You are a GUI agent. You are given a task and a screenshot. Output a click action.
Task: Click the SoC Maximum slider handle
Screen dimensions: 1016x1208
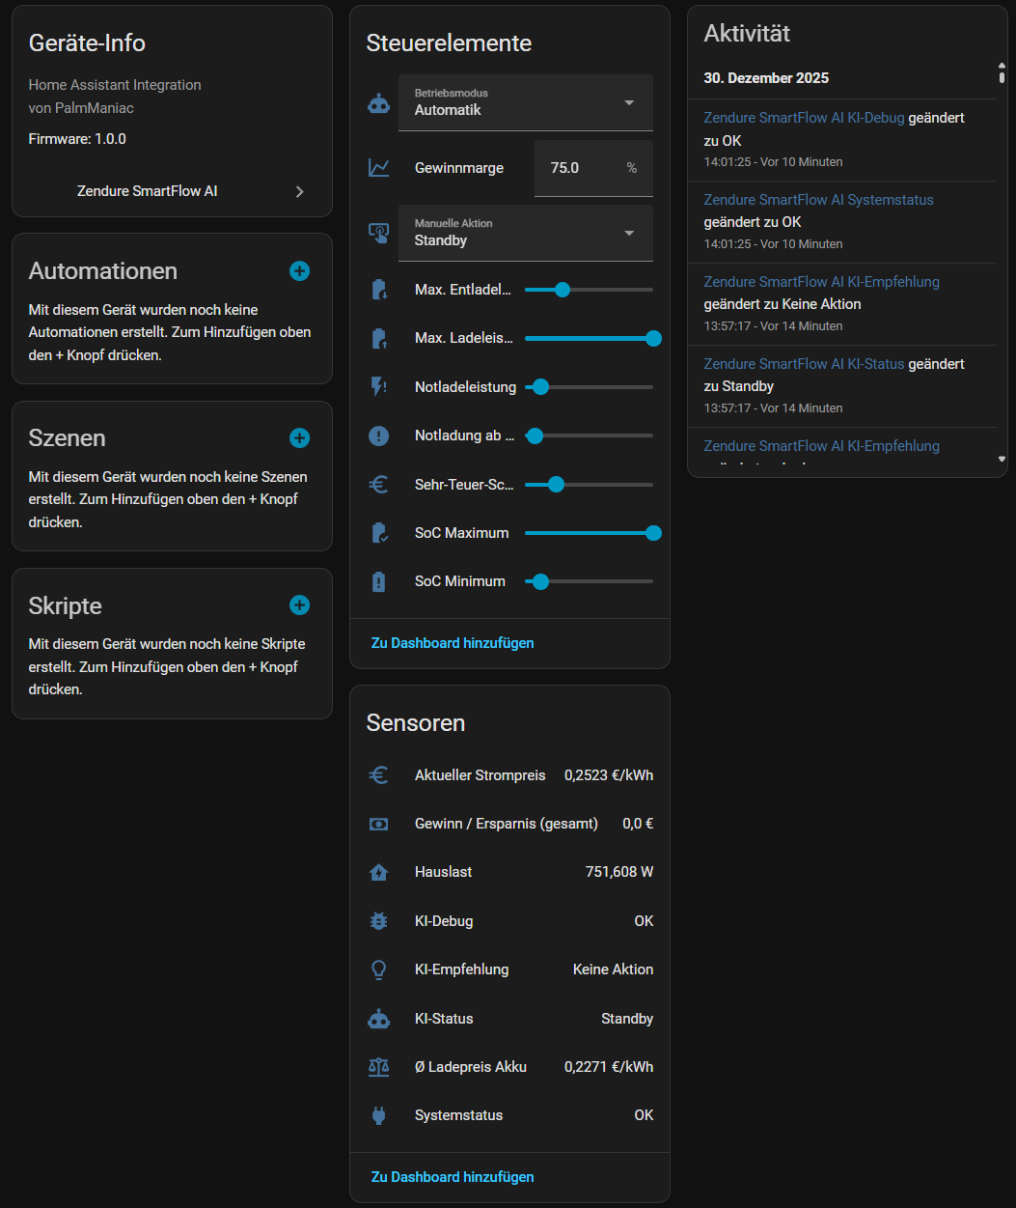pos(653,533)
